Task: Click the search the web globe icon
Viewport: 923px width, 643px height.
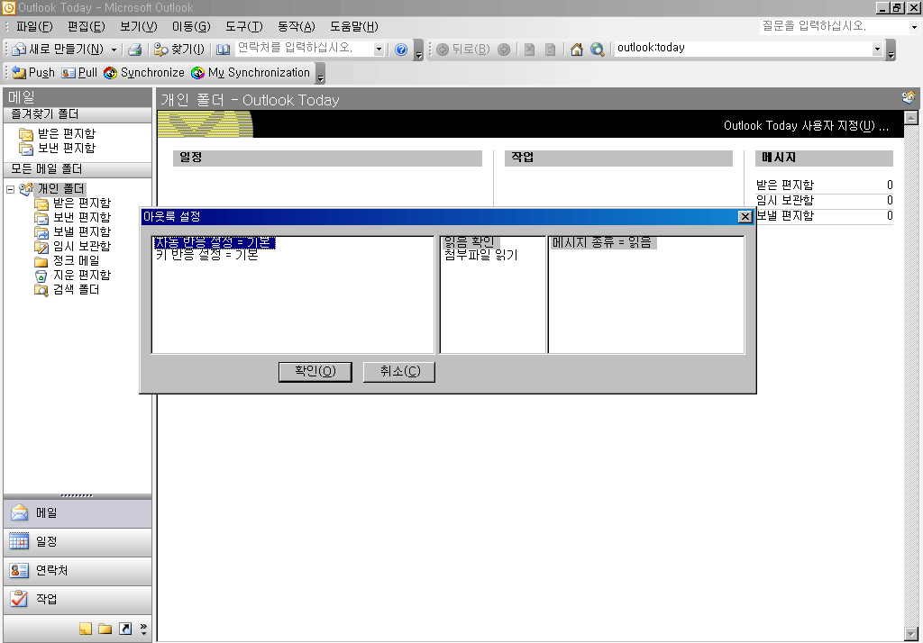Action: coord(598,50)
